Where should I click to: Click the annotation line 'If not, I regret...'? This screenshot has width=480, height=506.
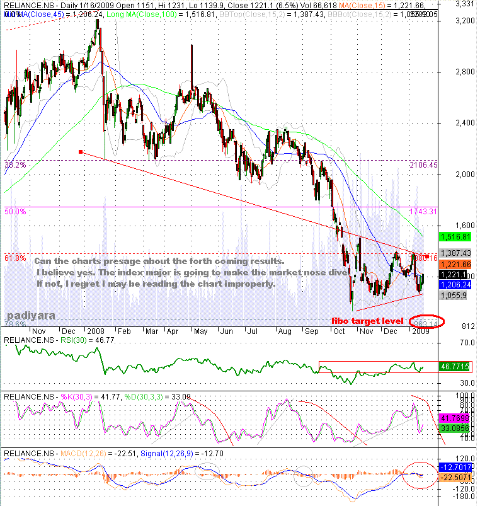(x=156, y=284)
